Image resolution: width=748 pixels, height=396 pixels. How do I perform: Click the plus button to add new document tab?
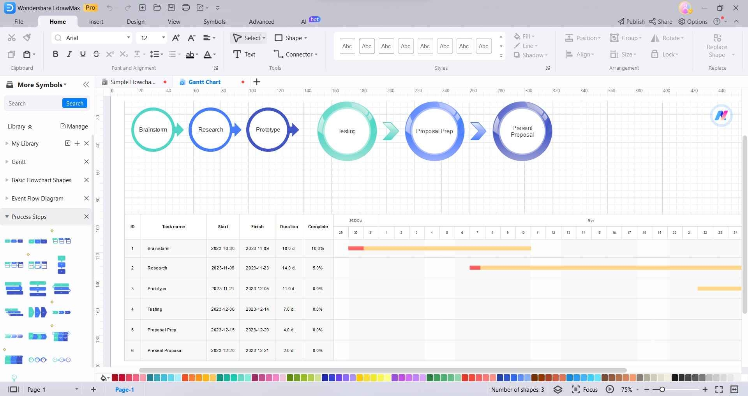pyautogui.click(x=256, y=82)
